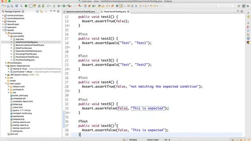The image size is (251, 141).
Task: Collapse the testNG project
Action: tap(3, 30)
